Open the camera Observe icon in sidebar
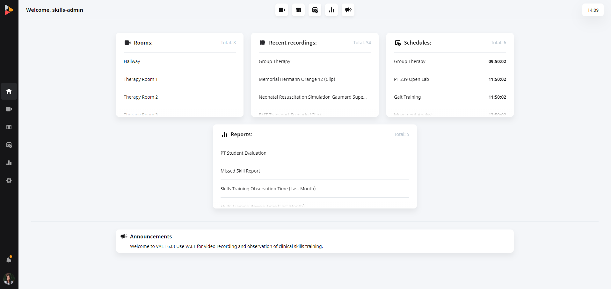This screenshot has width=611, height=289. click(9, 109)
